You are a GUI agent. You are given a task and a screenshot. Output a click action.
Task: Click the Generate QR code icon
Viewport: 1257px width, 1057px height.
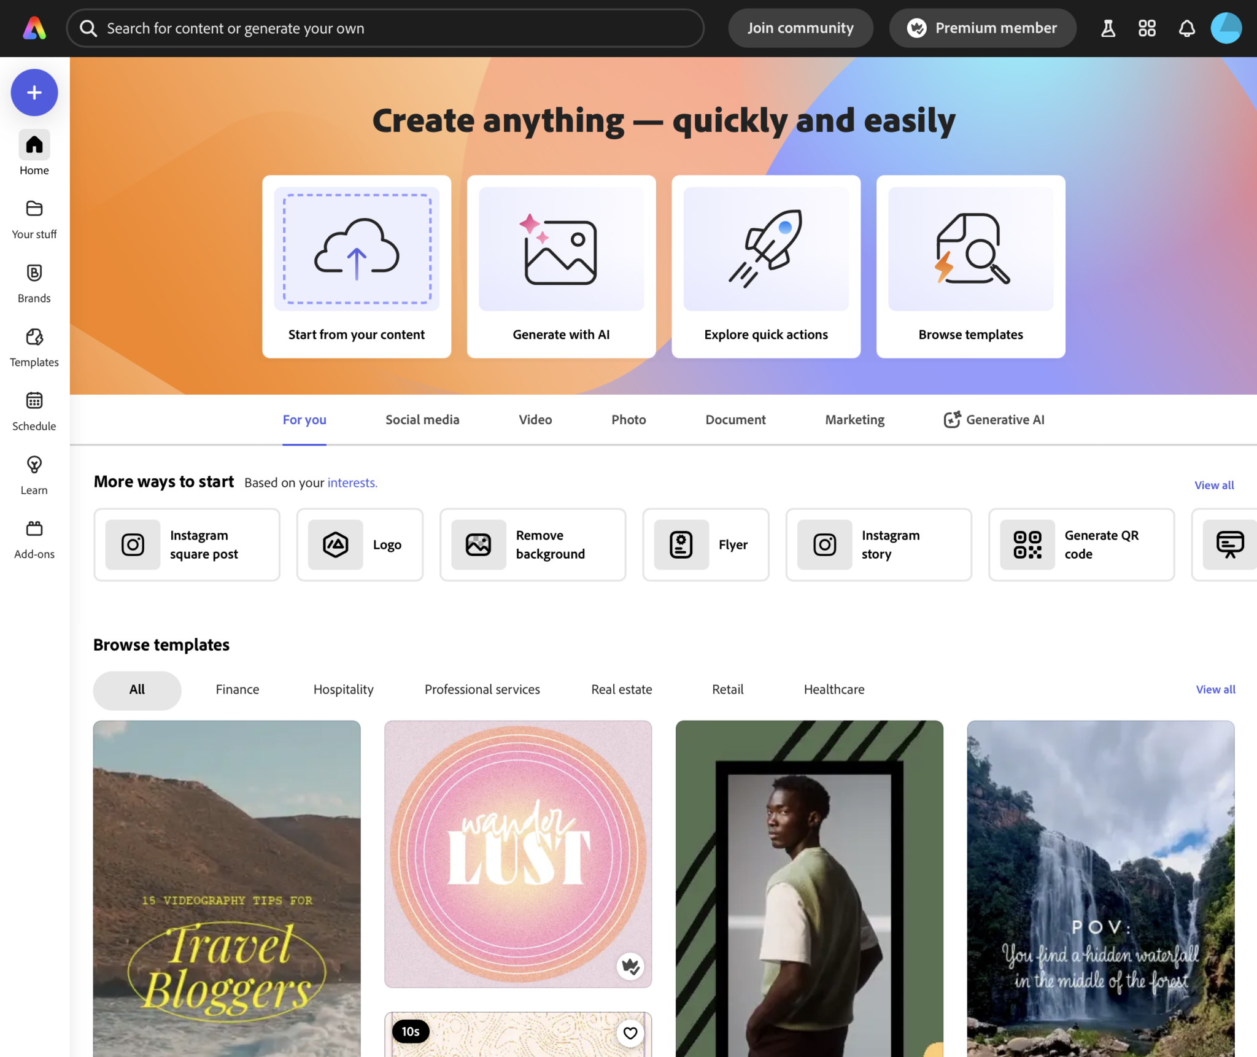tap(1027, 544)
